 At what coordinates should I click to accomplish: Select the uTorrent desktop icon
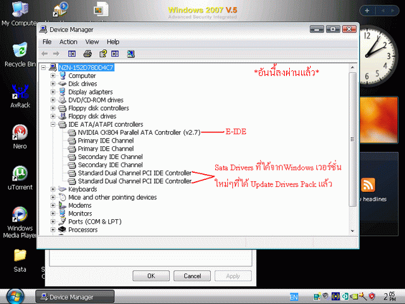pos(20,178)
